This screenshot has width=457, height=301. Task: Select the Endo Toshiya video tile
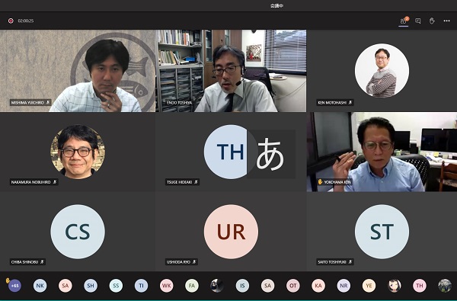231,71
